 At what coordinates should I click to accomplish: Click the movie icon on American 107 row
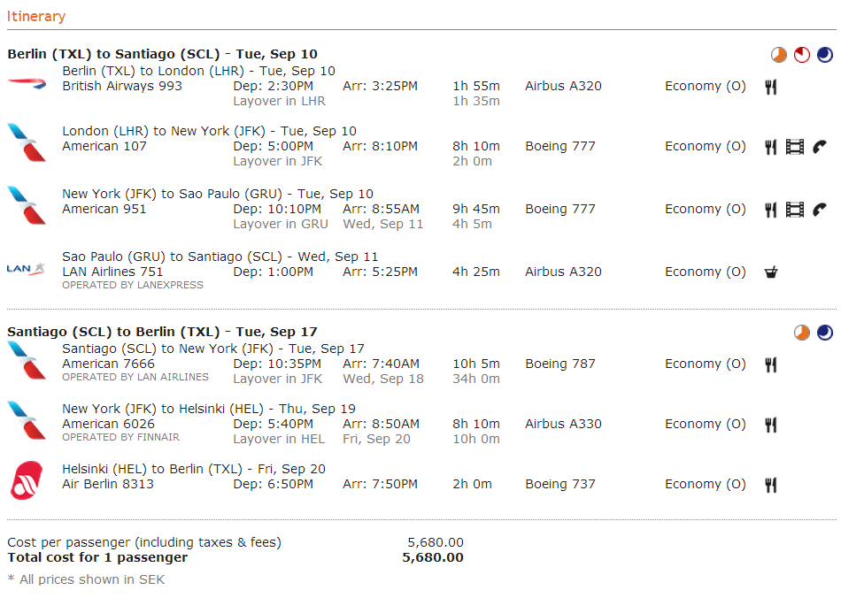click(795, 147)
